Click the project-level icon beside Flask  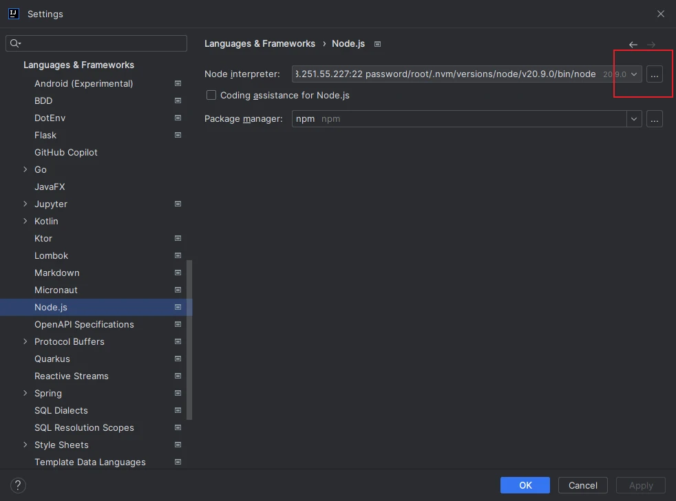point(178,135)
